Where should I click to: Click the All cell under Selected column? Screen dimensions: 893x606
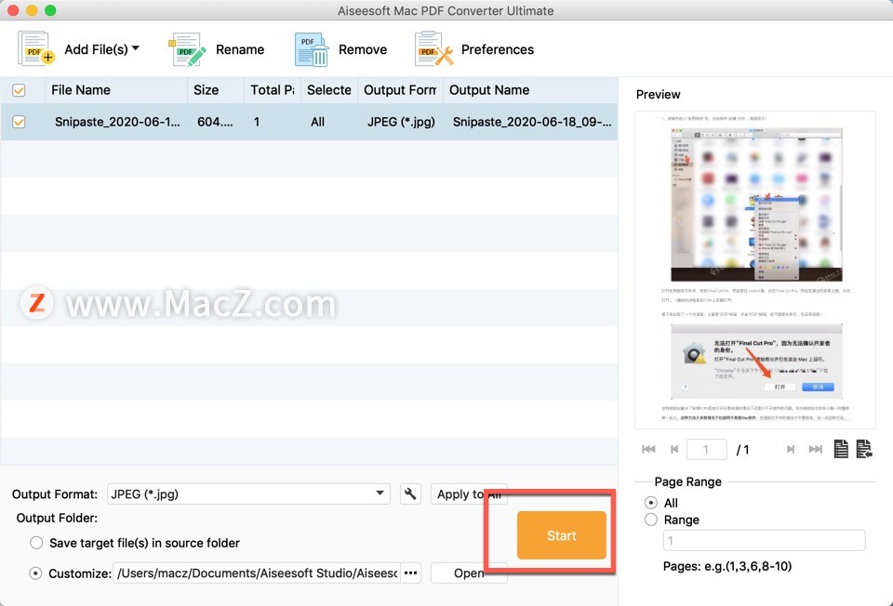(x=318, y=122)
